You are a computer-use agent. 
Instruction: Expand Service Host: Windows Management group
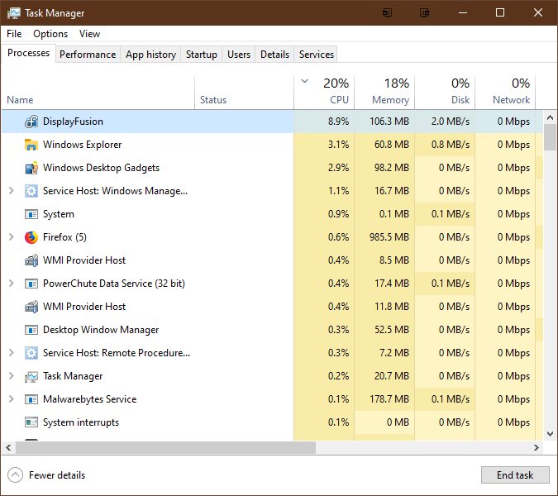11,191
